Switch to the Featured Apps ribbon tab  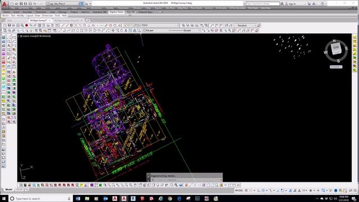pos(145,12)
